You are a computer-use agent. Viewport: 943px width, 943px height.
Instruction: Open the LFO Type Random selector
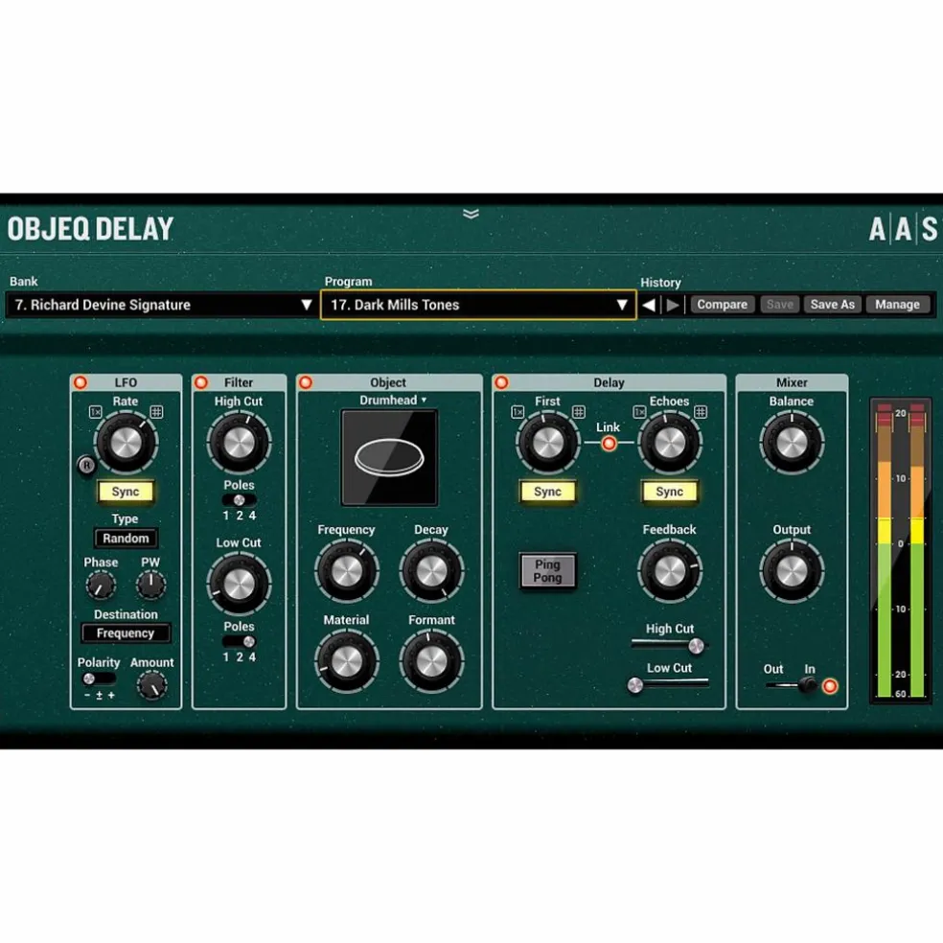point(126,539)
